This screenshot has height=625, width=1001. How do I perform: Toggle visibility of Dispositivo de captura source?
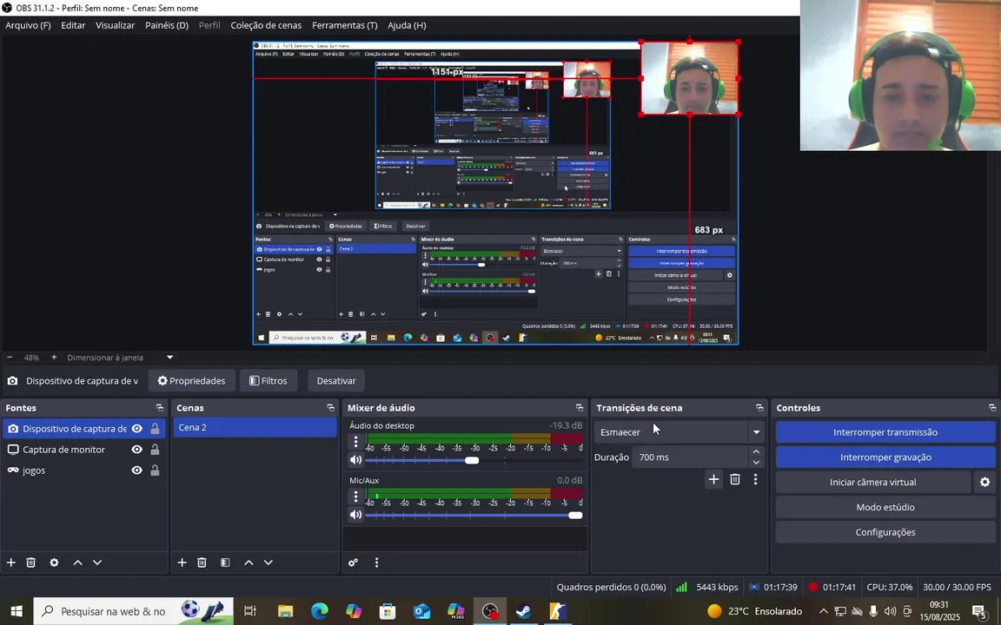click(x=136, y=429)
